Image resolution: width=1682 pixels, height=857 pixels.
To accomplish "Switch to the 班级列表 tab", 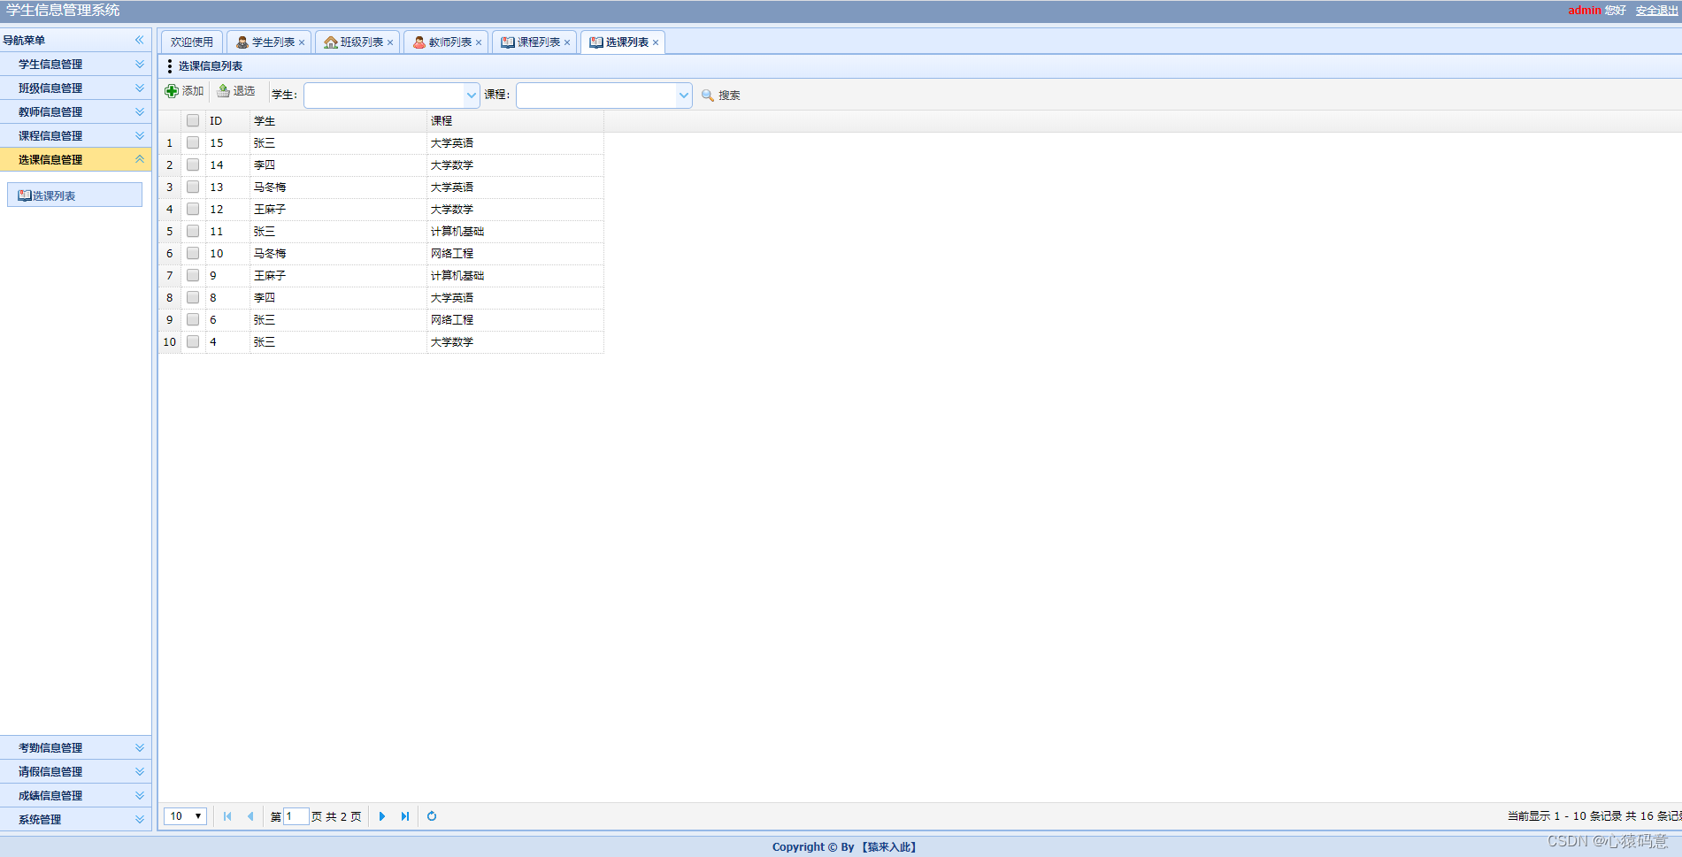I will (x=357, y=42).
